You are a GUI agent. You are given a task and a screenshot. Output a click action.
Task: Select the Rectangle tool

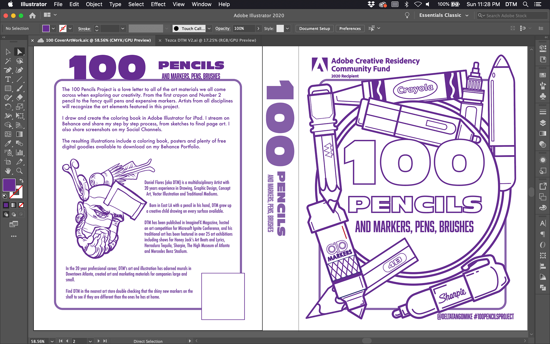coord(8,88)
